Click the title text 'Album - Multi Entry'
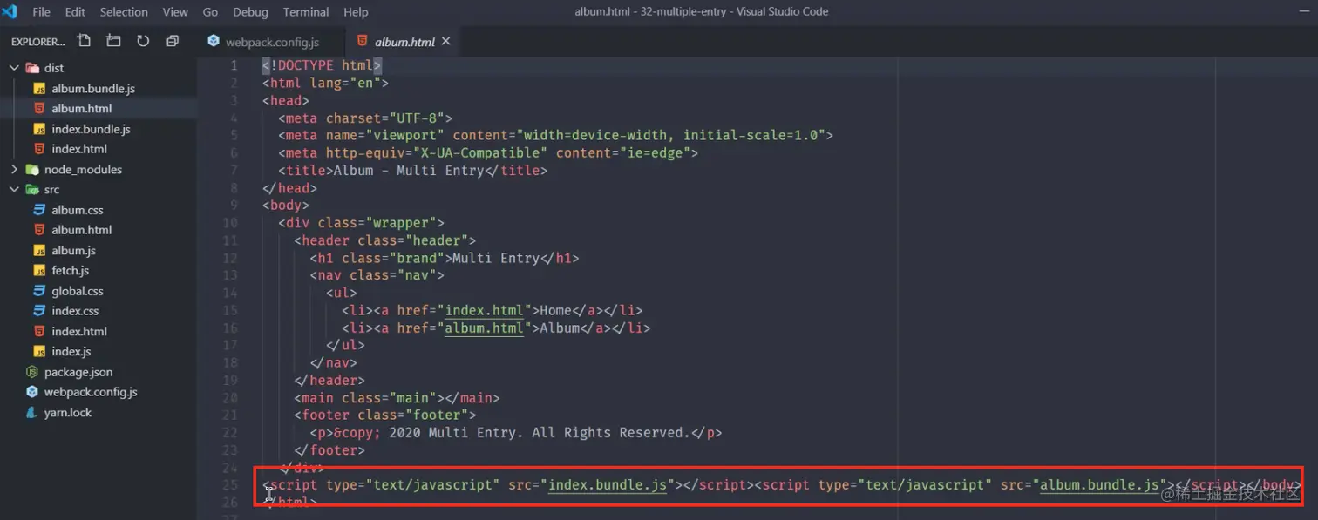 point(409,170)
